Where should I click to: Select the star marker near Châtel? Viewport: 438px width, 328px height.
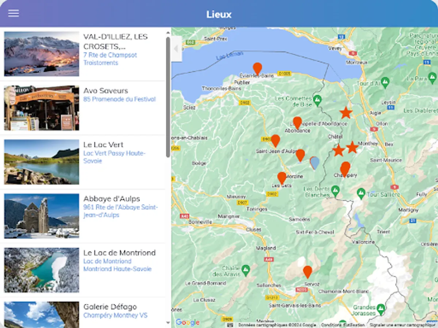click(339, 150)
